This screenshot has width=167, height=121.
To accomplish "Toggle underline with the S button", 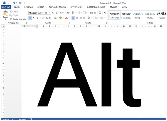I will click(37, 18).
